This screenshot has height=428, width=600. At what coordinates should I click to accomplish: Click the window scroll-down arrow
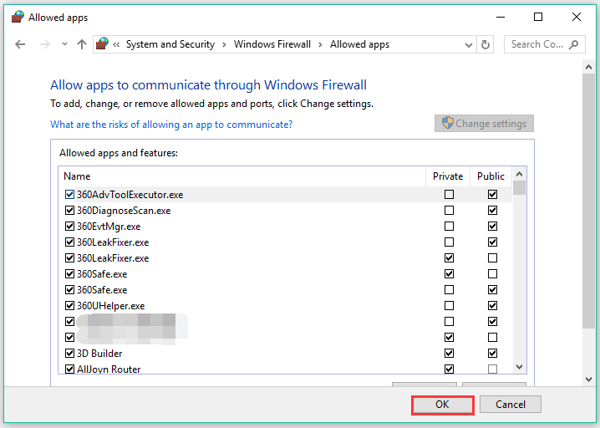588,380
